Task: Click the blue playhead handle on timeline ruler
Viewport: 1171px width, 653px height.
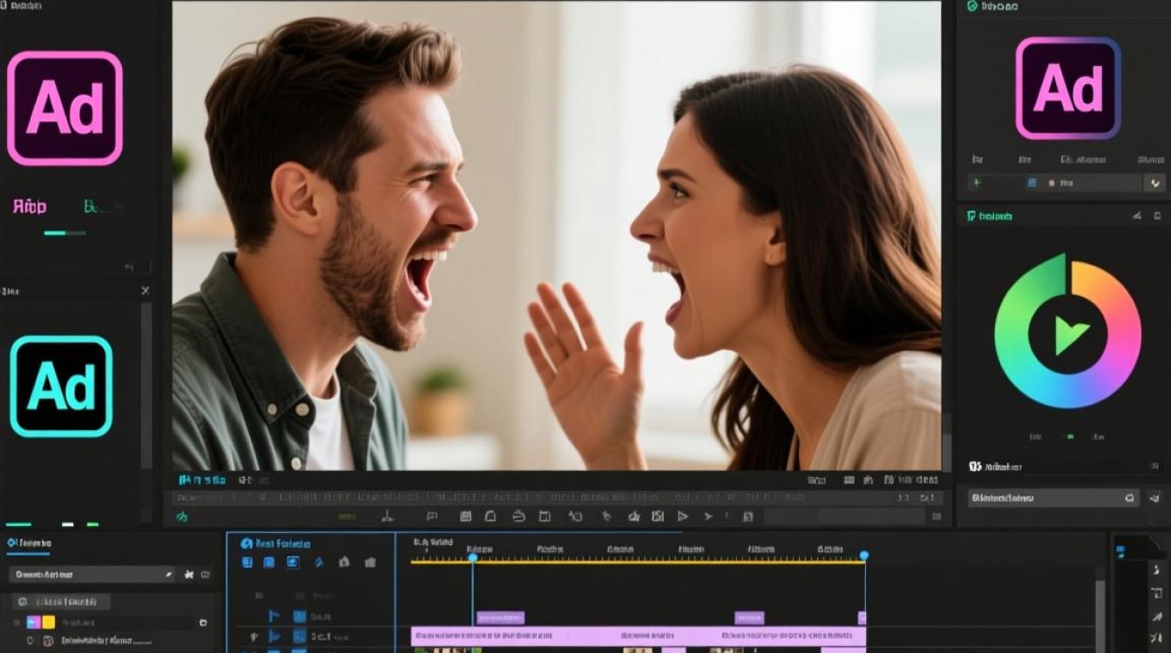Action: (472, 556)
